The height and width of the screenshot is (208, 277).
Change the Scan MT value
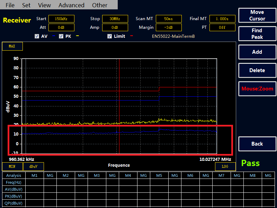pos(169,19)
